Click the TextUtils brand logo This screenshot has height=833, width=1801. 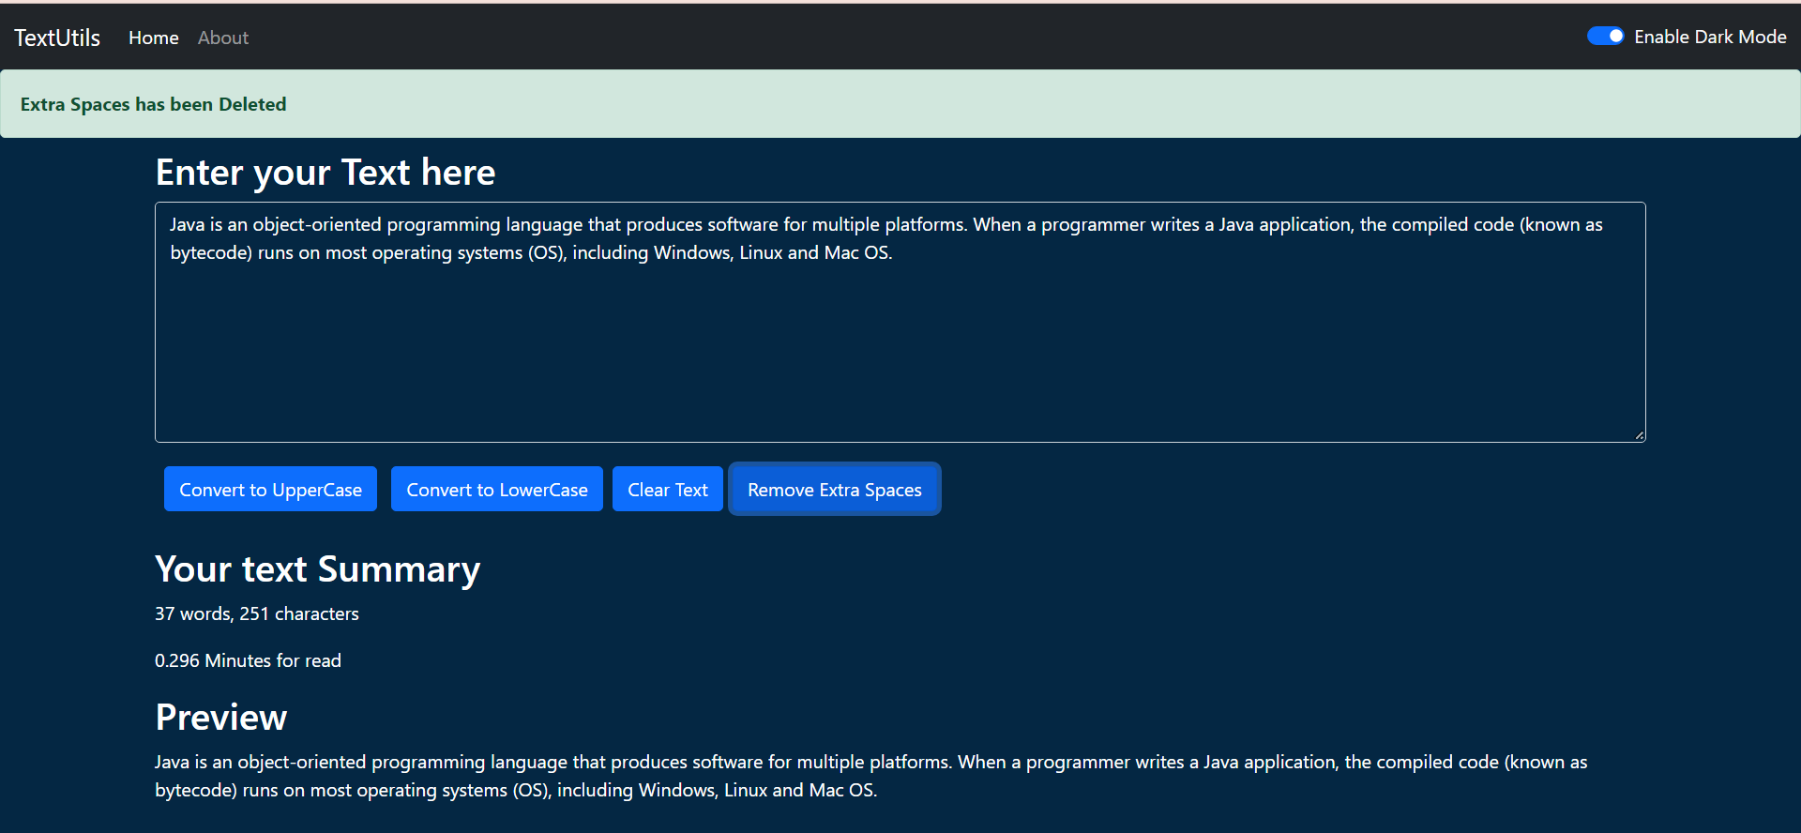pyautogui.click(x=57, y=38)
